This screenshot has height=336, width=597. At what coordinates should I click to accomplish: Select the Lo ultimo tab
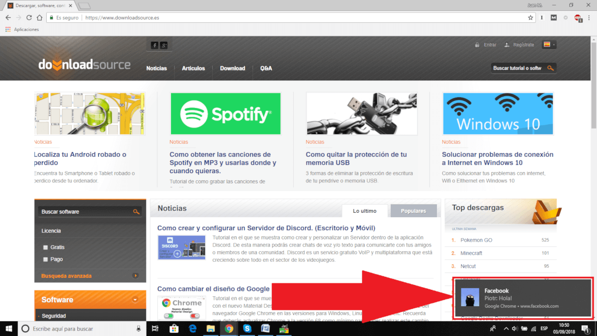point(364,211)
